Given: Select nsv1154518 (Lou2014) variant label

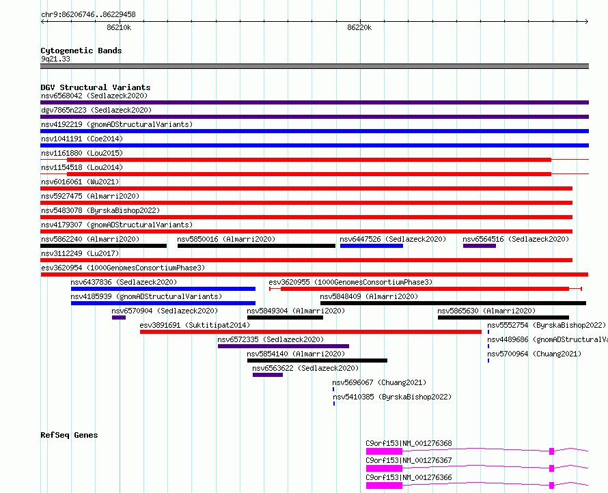Looking at the screenshot, I should pos(82,167).
